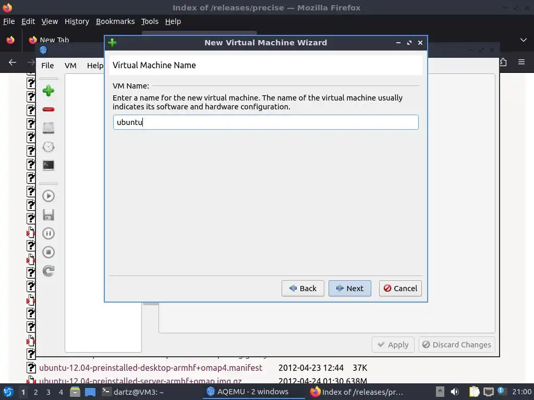The image size is (534, 400).
Task: Click AQEMU - 2 windows taskbar entry
Action: click(254, 392)
